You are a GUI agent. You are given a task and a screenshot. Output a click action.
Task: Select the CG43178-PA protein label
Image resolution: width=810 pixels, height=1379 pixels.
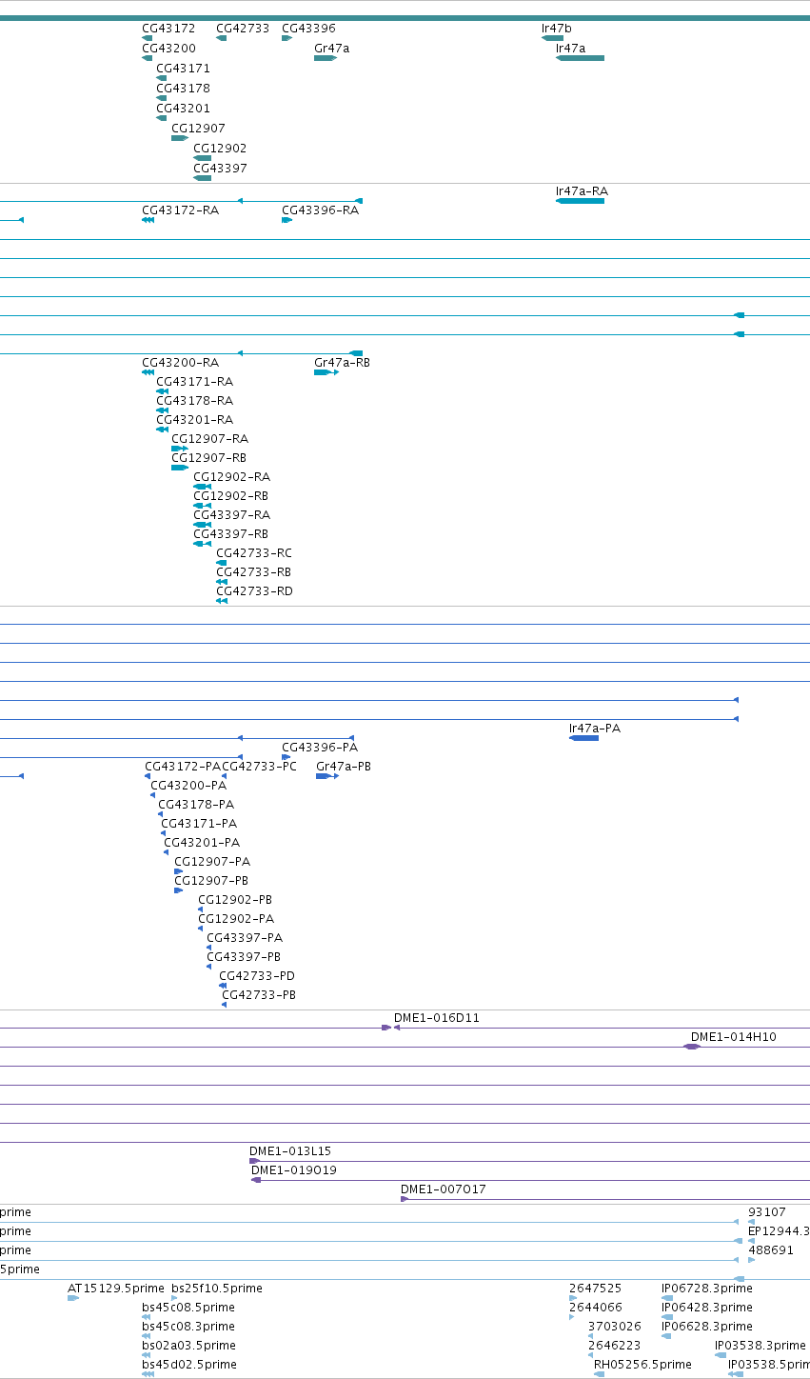click(196, 805)
